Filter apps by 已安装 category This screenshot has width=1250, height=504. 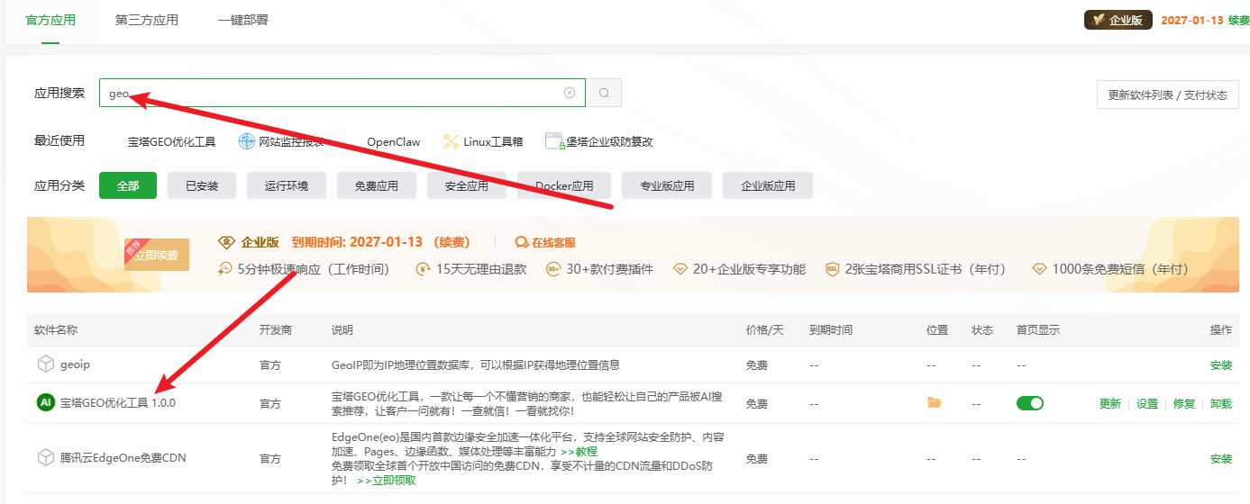click(x=202, y=185)
